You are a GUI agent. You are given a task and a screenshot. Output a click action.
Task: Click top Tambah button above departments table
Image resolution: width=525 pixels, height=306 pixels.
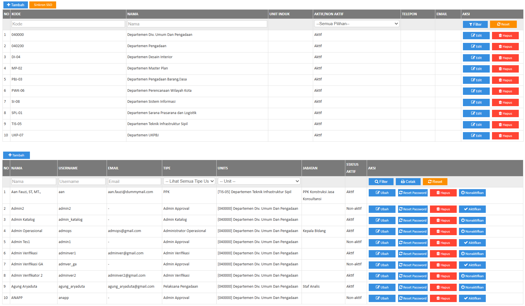(x=16, y=5)
